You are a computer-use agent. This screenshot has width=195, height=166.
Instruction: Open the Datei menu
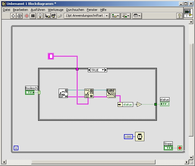tap(7, 10)
